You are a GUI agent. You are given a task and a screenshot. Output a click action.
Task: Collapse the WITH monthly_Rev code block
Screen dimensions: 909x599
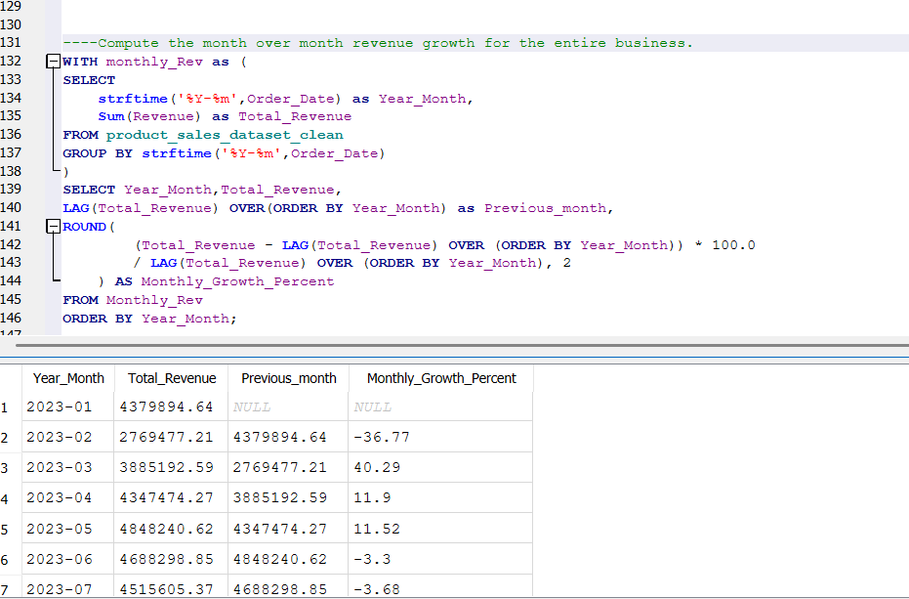coord(54,61)
